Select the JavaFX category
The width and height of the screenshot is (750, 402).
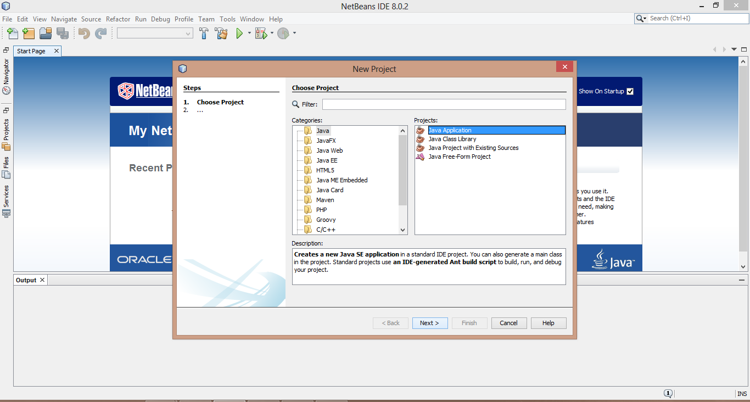coord(326,141)
